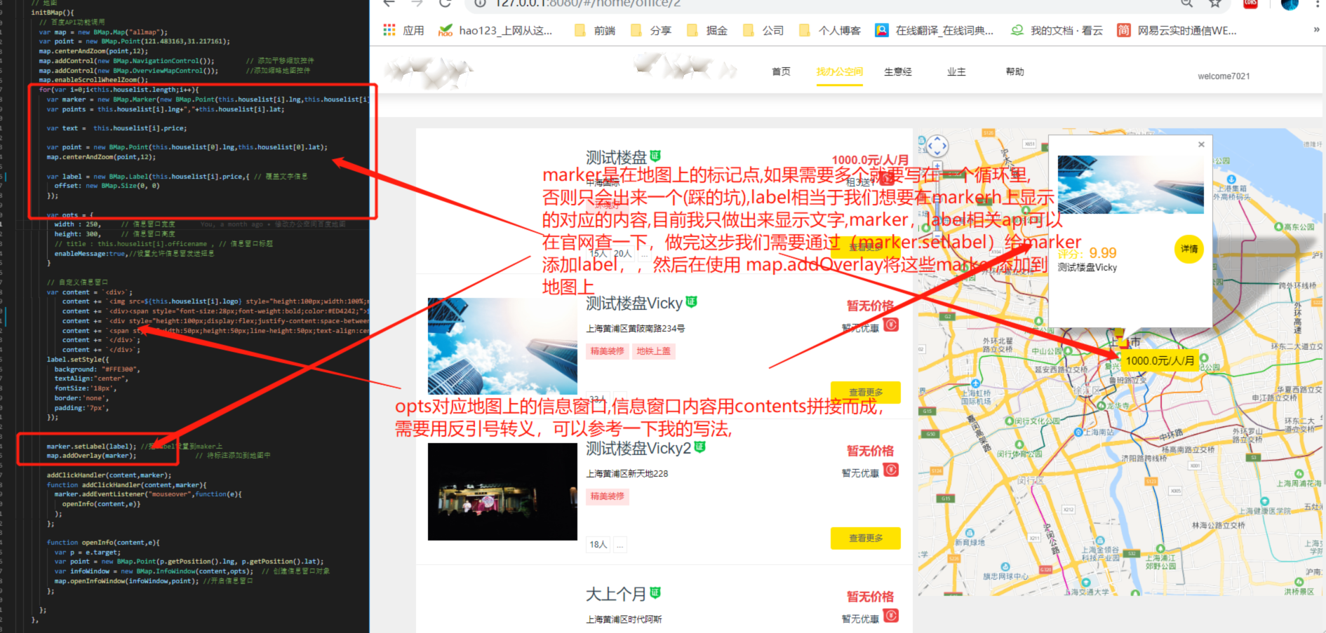1326x633 pixels.
Task: Click the 旗忠网球中心 map label
Action: (1005, 576)
